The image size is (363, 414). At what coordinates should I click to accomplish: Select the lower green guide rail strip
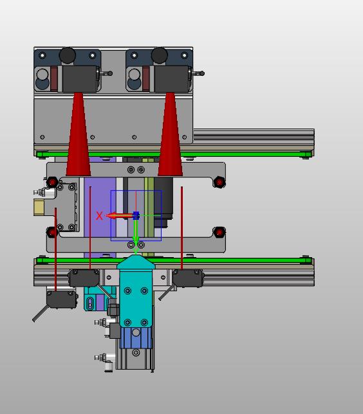[174, 260]
